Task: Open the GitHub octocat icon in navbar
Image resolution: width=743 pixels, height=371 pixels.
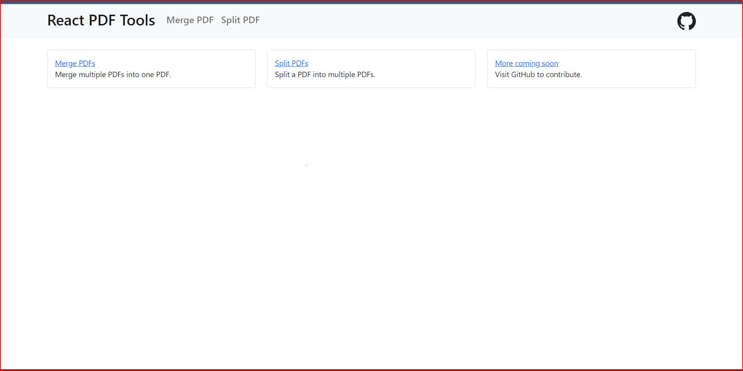Action: click(686, 21)
